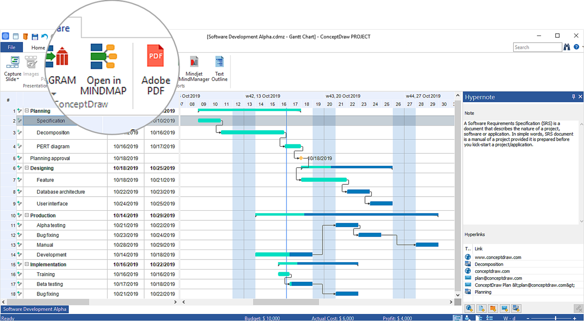
Task: Open the File menu tab
Action: click(x=11, y=47)
